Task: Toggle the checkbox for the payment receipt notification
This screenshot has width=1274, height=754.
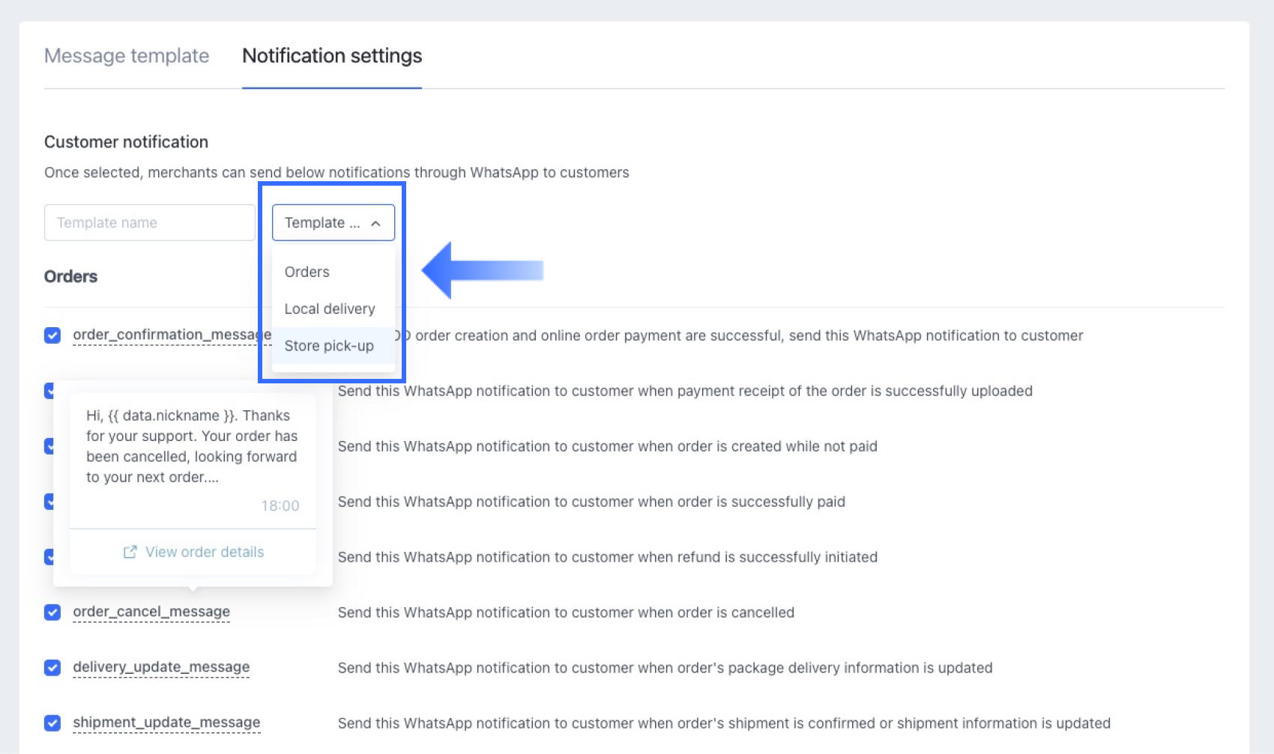Action: (49, 391)
